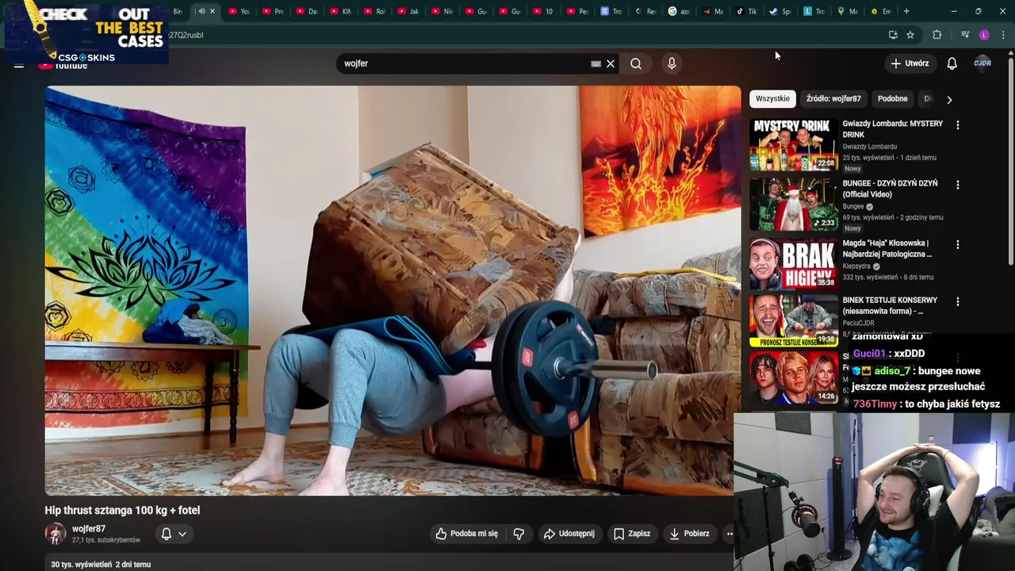This screenshot has width=1015, height=571.
Task: Open the BRAK HIGIENY video thumbnail
Action: [x=794, y=264]
